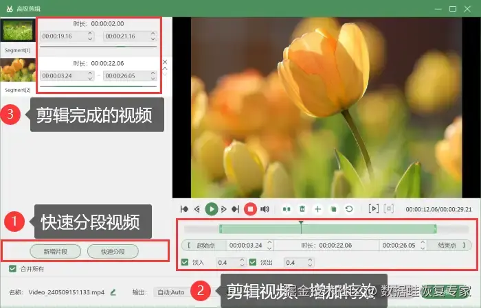Click the reset rotate-arrow icon
This screenshot has height=308, width=481.
pos(349,209)
